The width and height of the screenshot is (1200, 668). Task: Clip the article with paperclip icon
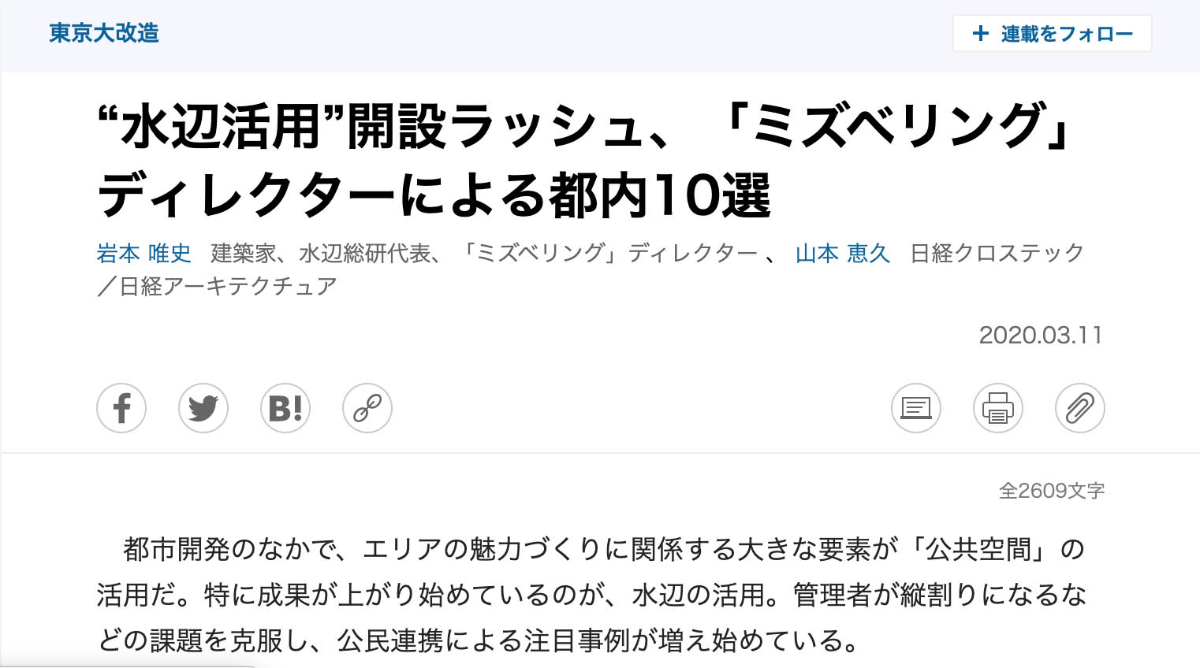(1080, 408)
